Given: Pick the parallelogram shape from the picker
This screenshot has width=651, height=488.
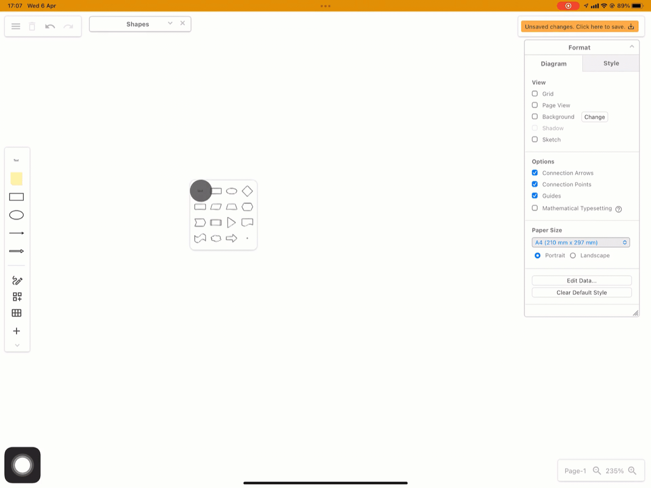Looking at the screenshot, I should point(216,206).
